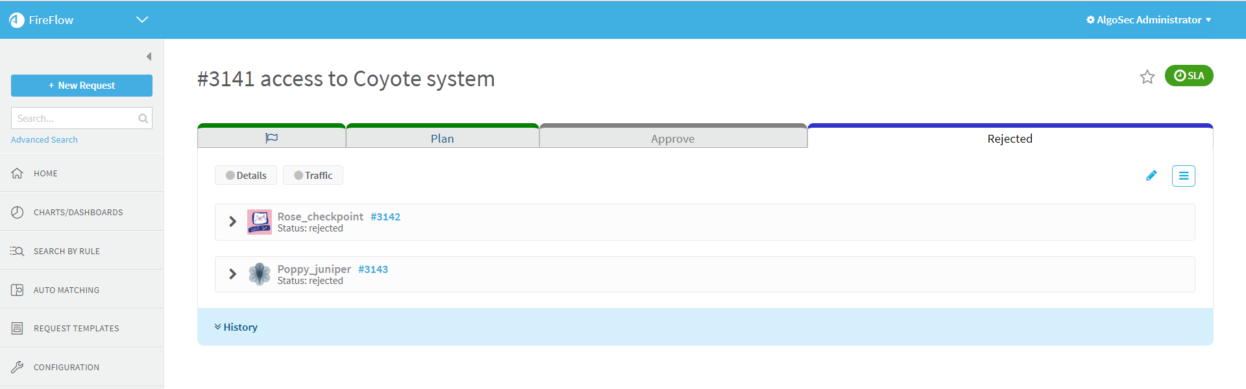Image resolution: width=1246 pixels, height=389 pixels.
Task: Toggle the Details section
Action: [x=246, y=176]
